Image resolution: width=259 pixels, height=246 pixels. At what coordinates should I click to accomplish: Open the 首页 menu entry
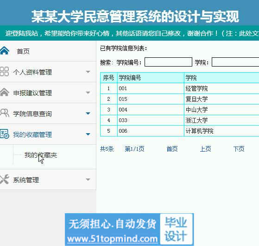(x=23, y=51)
